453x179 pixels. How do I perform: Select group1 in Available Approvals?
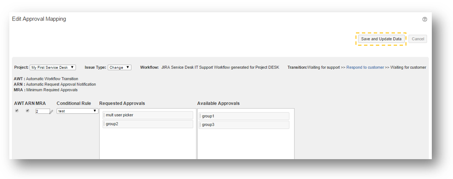tap(244, 116)
